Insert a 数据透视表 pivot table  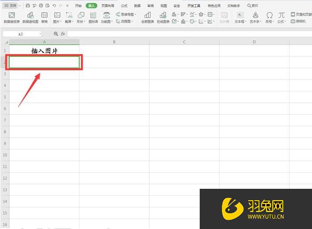(x=12, y=17)
